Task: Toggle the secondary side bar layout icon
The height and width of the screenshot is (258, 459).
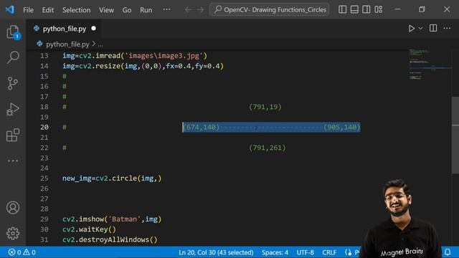Action: click(x=366, y=9)
